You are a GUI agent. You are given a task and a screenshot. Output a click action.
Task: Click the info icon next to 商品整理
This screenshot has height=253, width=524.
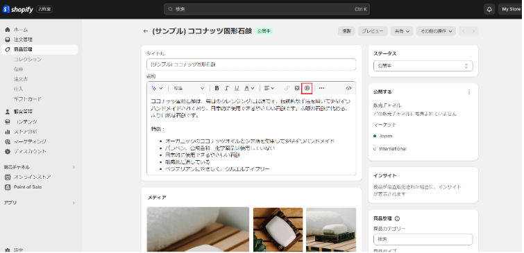(x=398, y=219)
